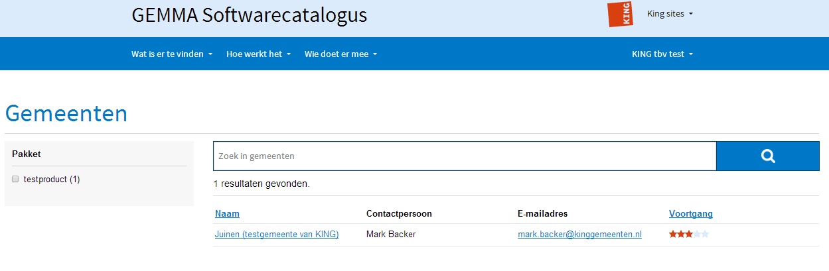Open the Hoe werkt het menu
This screenshot has height=271, width=829.
[x=259, y=54]
